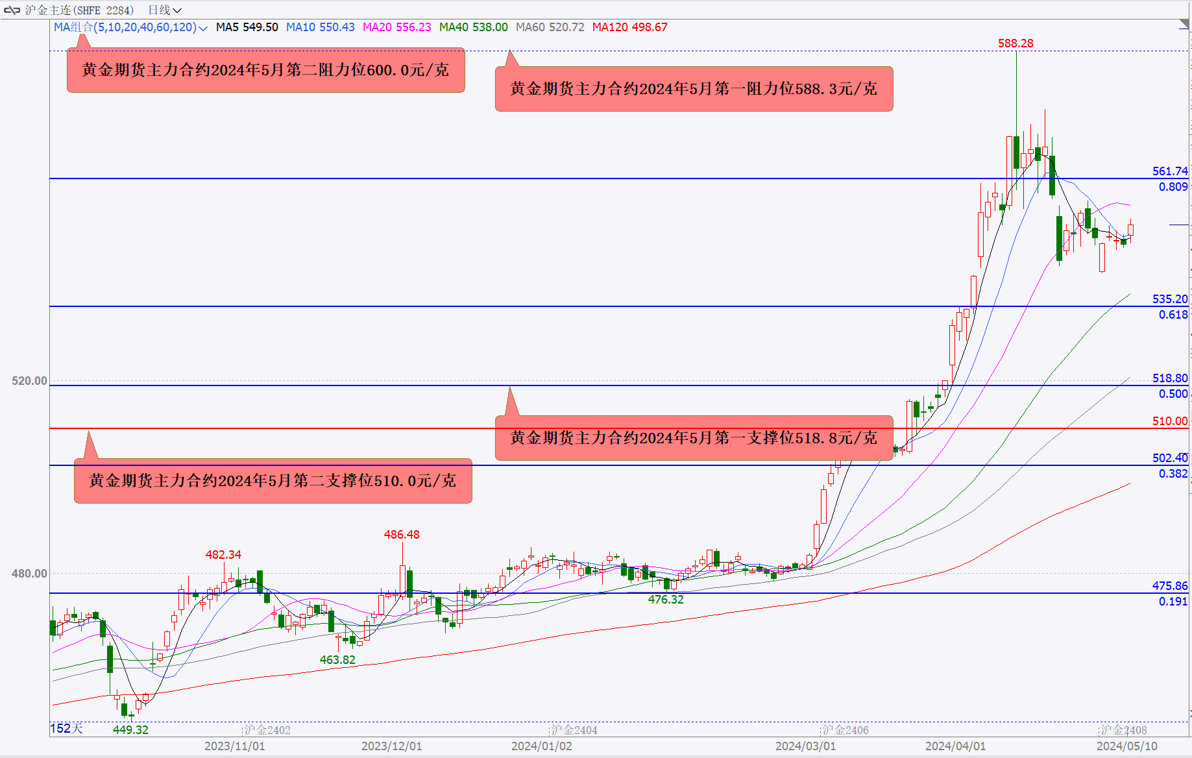The image size is (1192, 758).
Task: Select the gray MA60 520.72 label
Action: click(550, 27)
